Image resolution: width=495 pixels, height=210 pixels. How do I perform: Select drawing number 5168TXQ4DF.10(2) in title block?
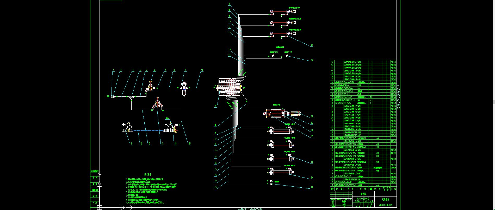coord(385,205)
